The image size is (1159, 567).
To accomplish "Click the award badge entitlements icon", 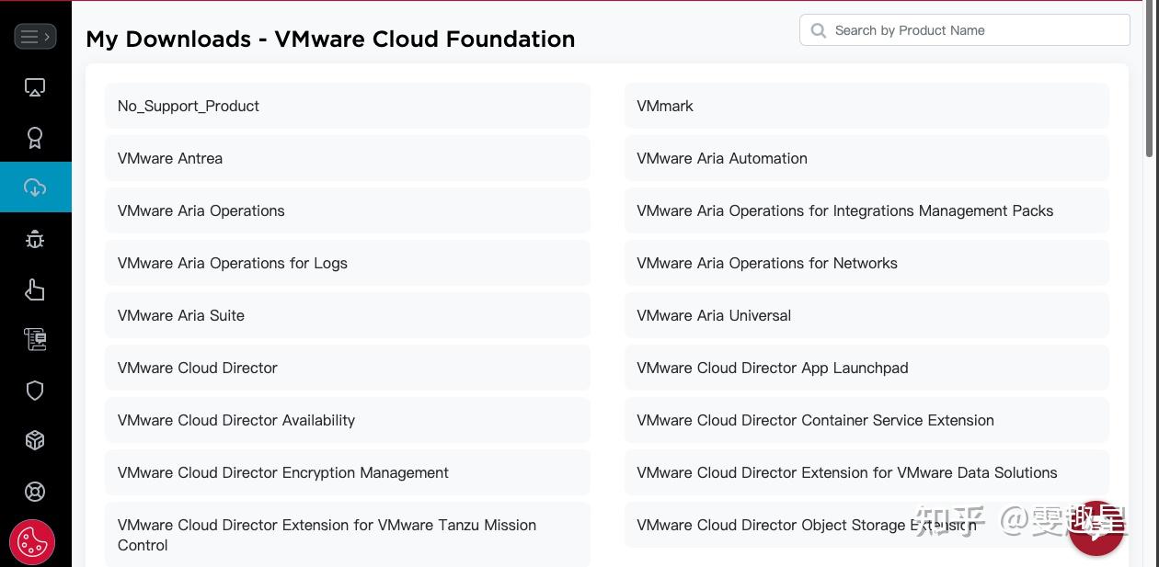I will click(35, 137).
